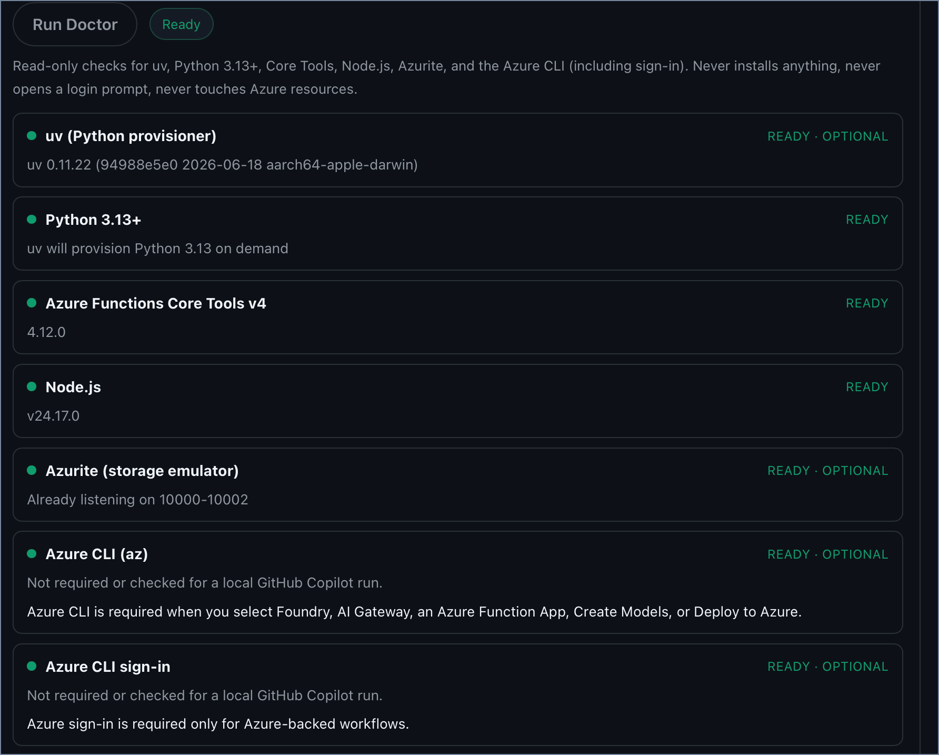Click the Ready status pill
Viewport: 939px width, 755px height.
click(181, 24)
